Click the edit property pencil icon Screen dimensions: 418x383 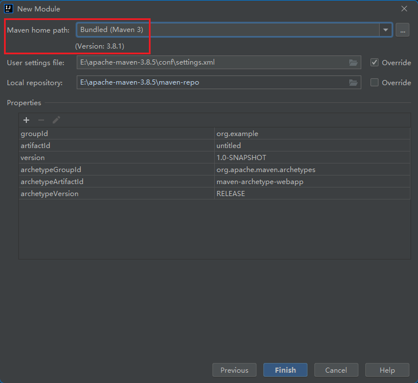(x=56, y=120)
